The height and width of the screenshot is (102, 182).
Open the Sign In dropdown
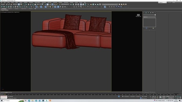tap(162, 2)
